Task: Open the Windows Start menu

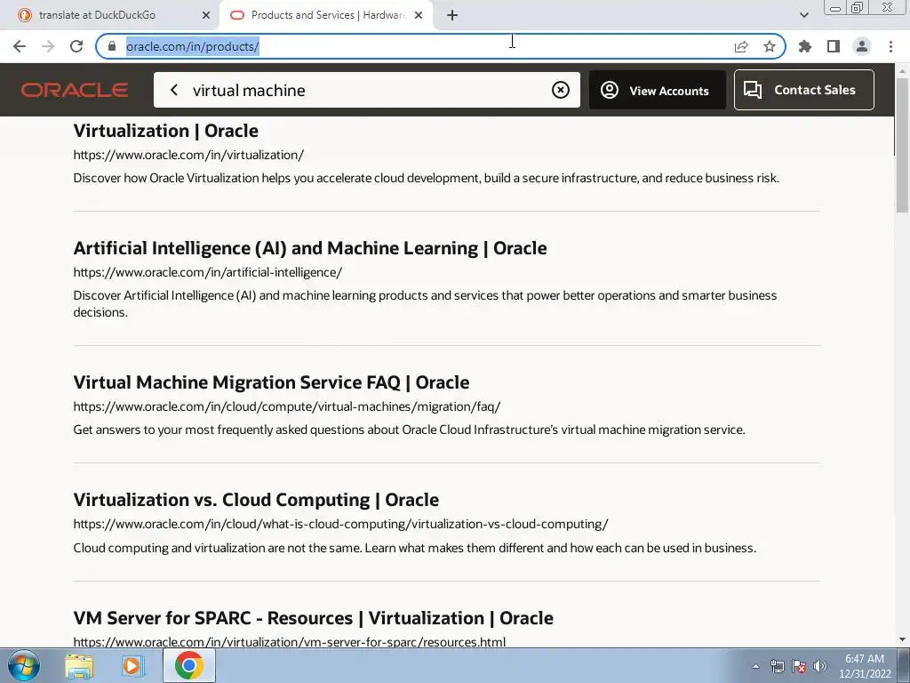Action: pyautogui.click(x=23, y=665)
